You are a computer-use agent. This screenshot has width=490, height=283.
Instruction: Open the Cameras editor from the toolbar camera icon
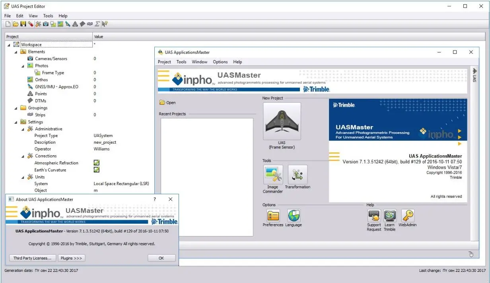(x=46, y=24)
